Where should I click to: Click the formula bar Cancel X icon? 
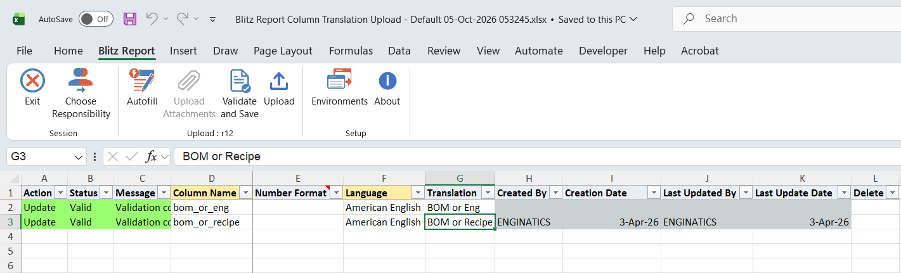click(x=113, y=156)
